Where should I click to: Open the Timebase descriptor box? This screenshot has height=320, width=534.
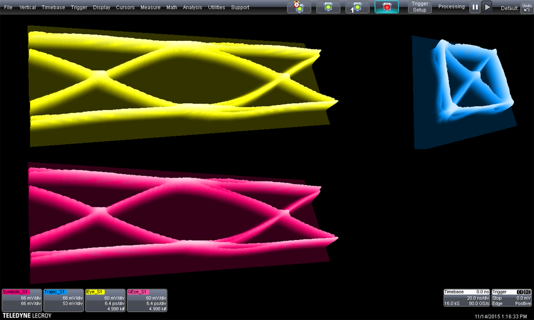466,298
